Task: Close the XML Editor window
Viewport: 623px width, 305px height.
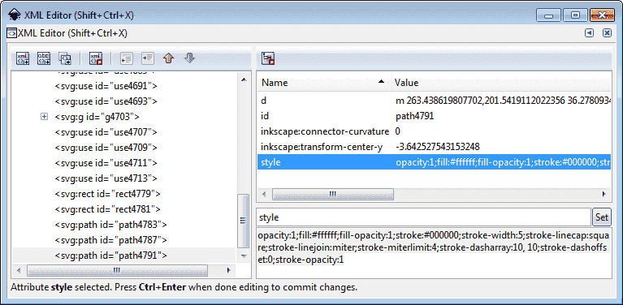Action: coord(603,15)
